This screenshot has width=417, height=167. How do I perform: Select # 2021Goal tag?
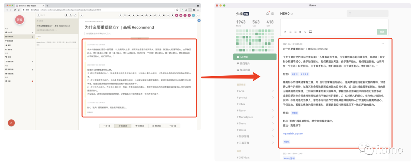[243, 157]
